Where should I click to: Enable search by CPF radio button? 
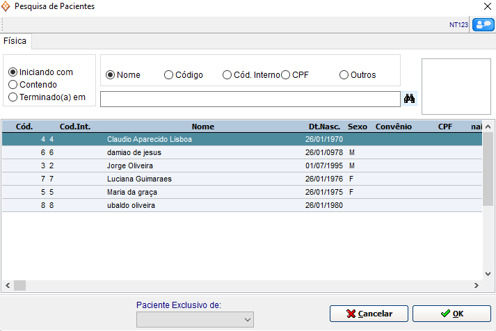[285, 75]
